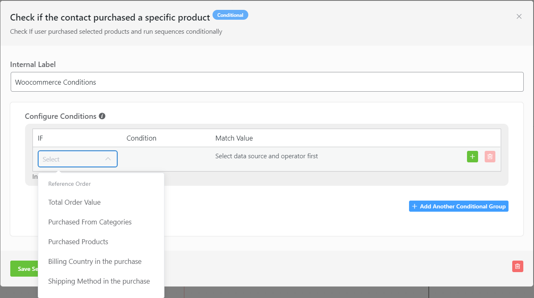Choose Purchased From Categories as data source

tap(90, 222)
